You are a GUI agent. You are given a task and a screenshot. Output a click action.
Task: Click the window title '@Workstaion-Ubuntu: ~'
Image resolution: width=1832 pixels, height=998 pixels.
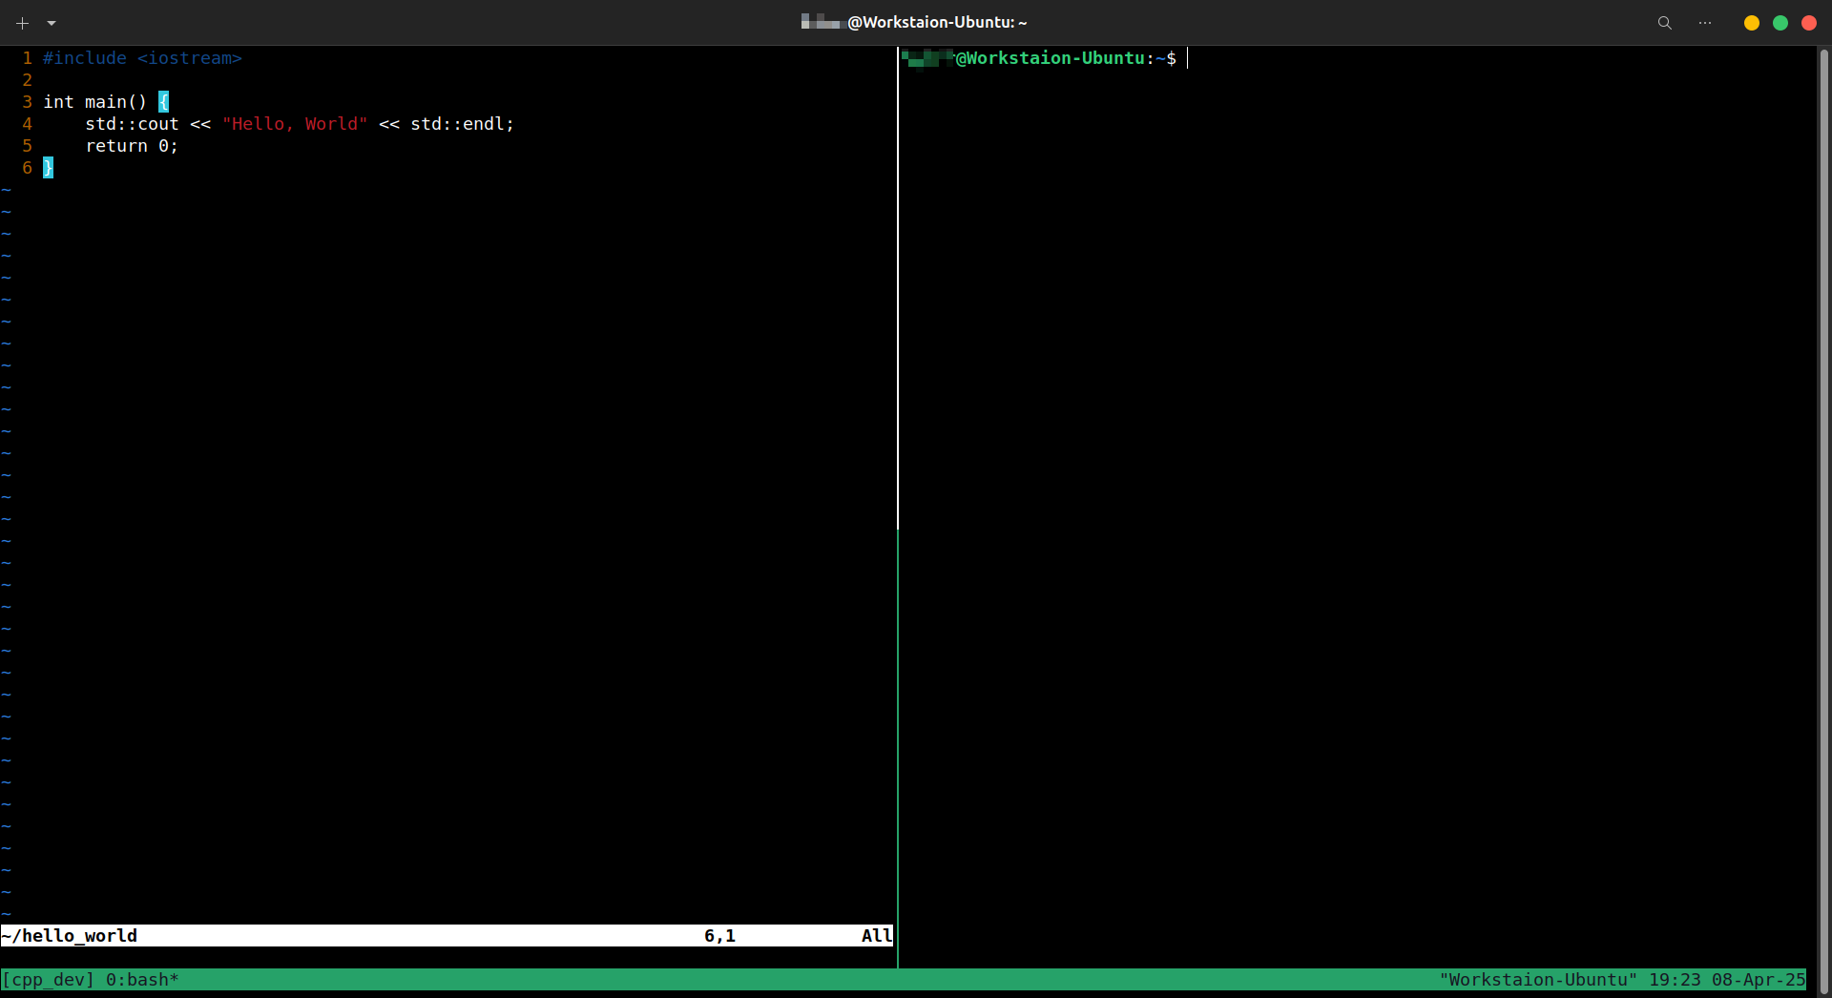click(x=937, y=22)
